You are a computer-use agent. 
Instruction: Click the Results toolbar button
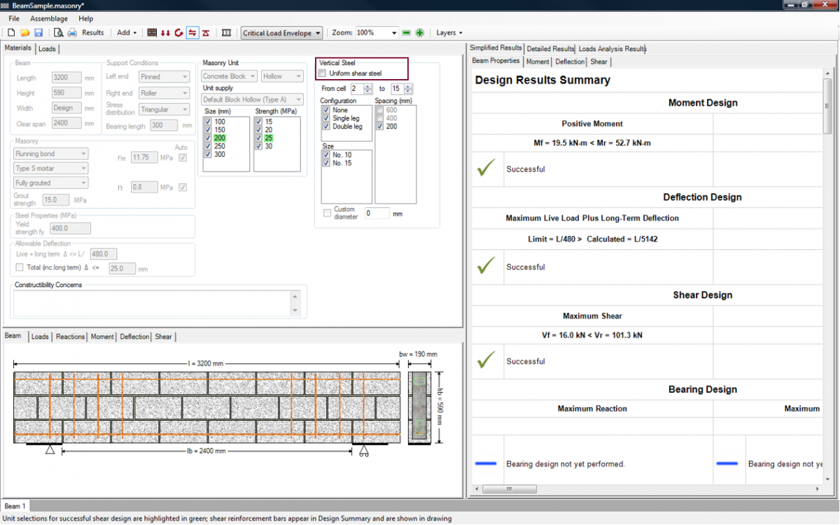92,33
